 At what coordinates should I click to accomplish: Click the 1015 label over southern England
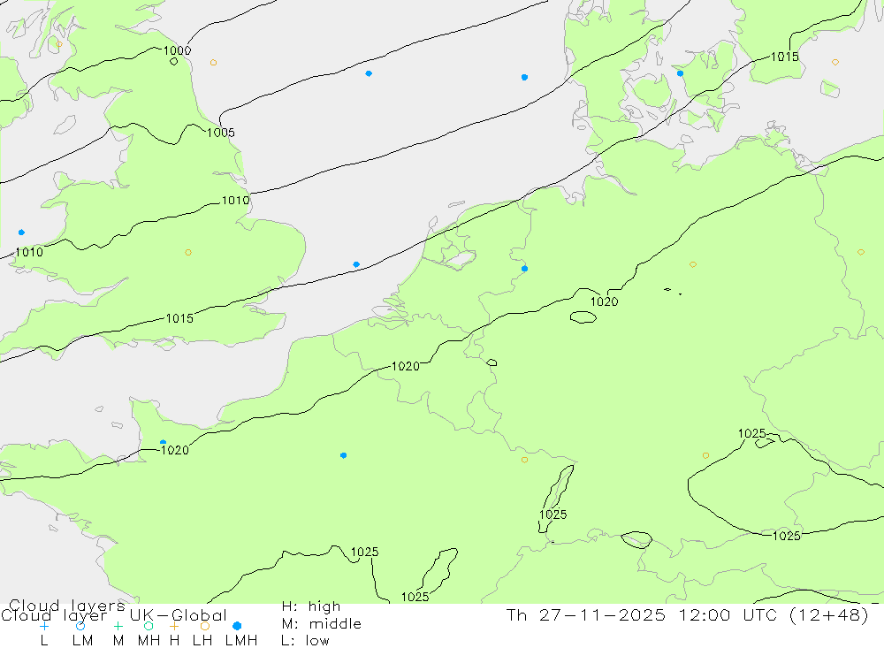tap(179, 318)
